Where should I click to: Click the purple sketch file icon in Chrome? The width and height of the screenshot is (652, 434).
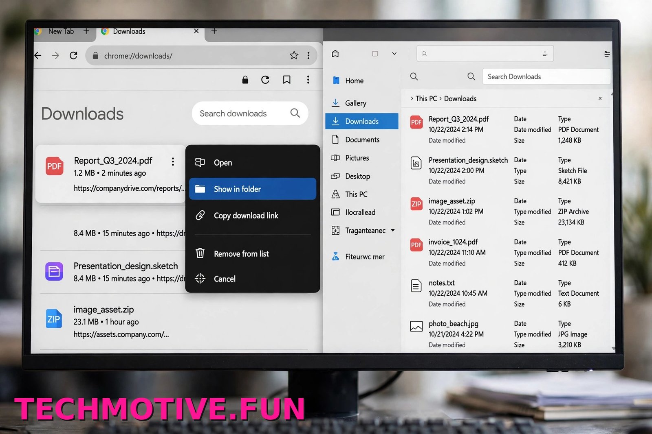tap(54, 271)
